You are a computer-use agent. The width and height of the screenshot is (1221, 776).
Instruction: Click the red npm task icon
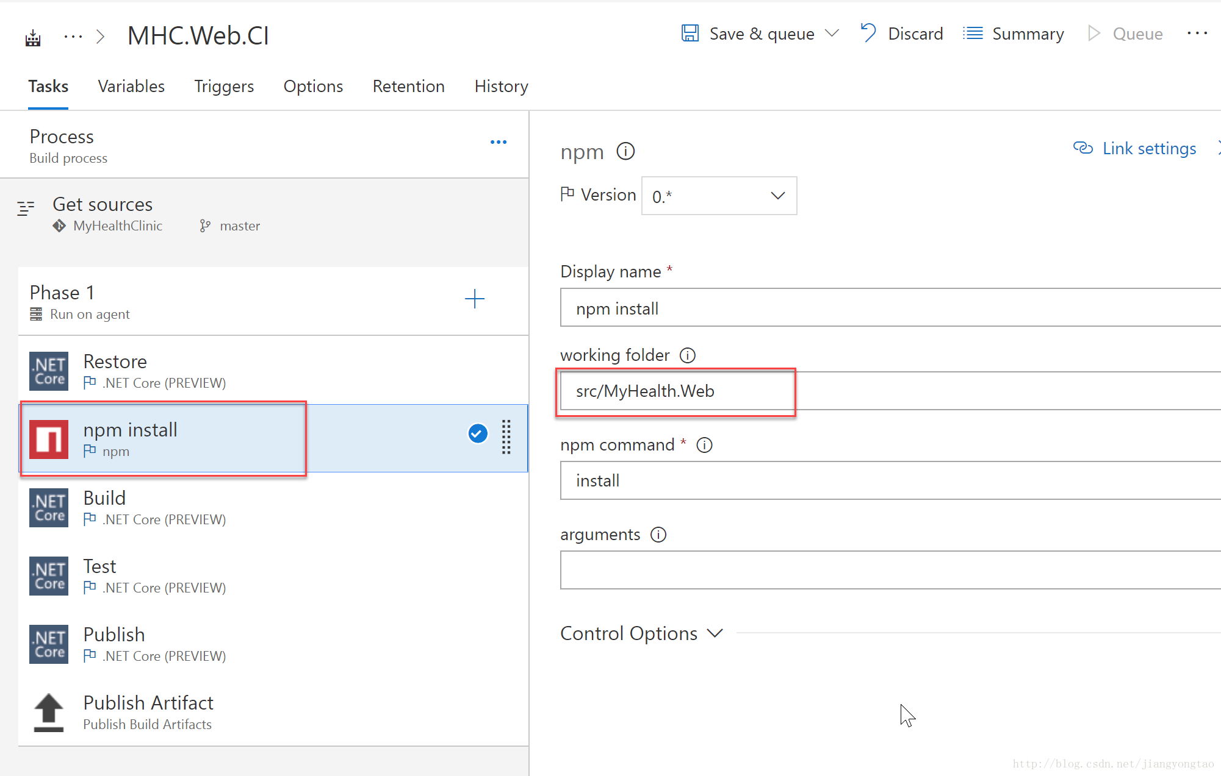point(49,439)
